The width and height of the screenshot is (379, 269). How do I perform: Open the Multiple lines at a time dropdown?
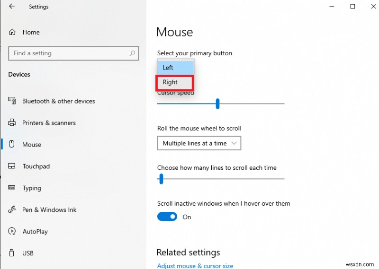[199, 143]
